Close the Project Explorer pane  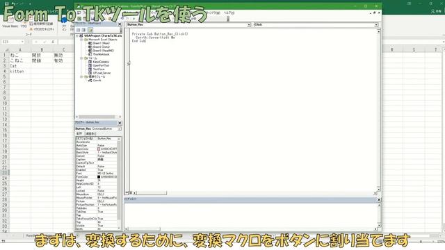tap(120, 24)
